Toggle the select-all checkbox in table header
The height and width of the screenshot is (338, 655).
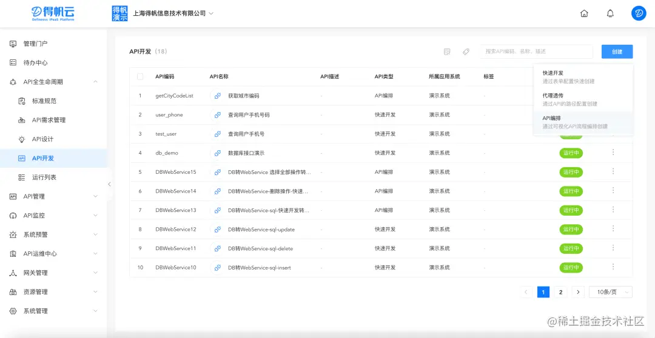point(140,76)
